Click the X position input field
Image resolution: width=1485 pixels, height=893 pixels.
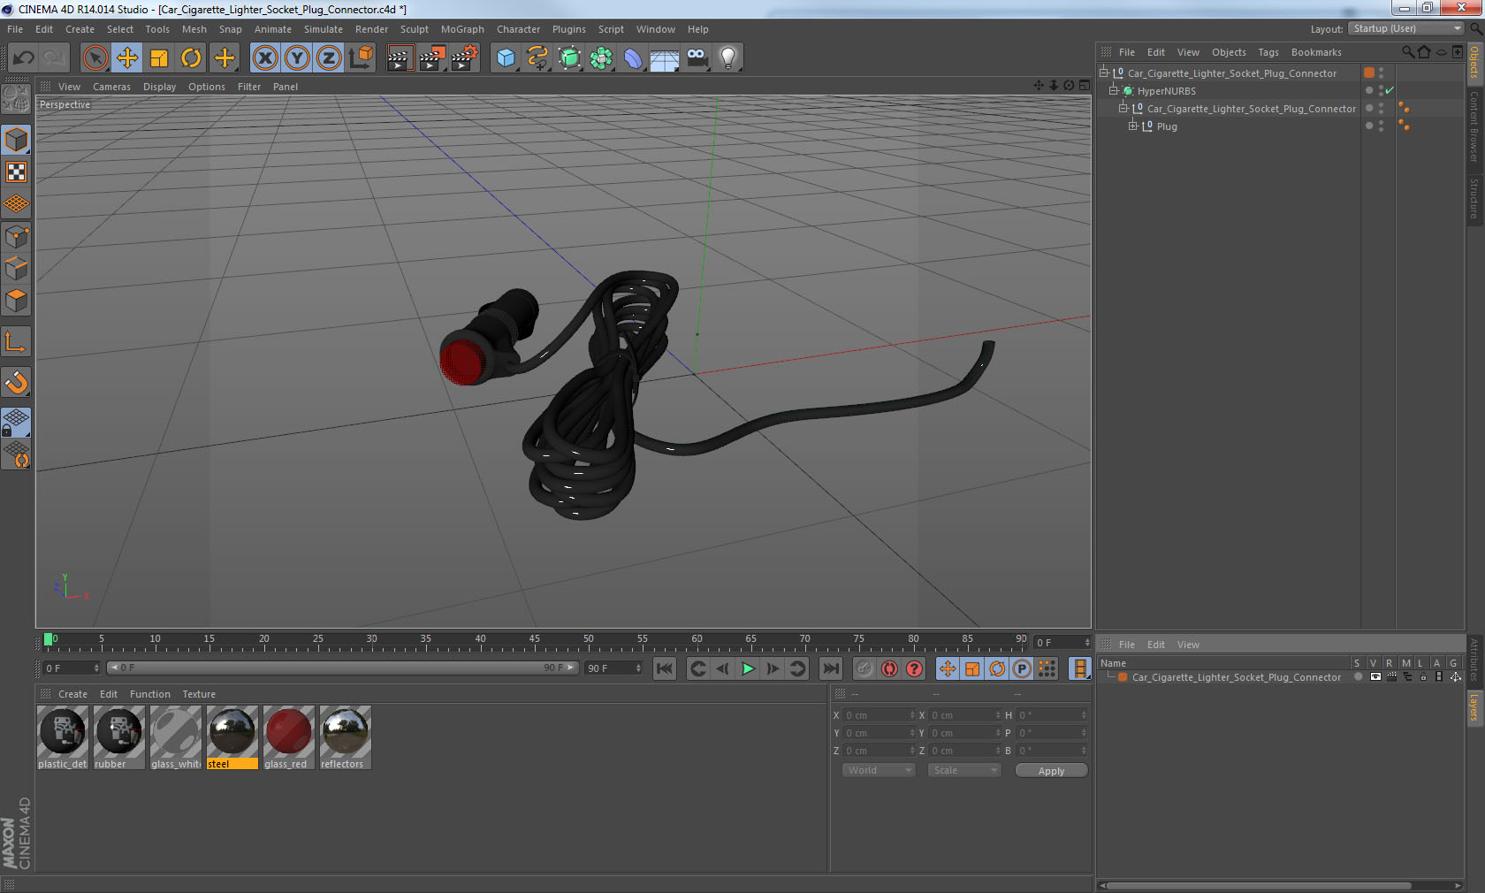coord(879,715)
